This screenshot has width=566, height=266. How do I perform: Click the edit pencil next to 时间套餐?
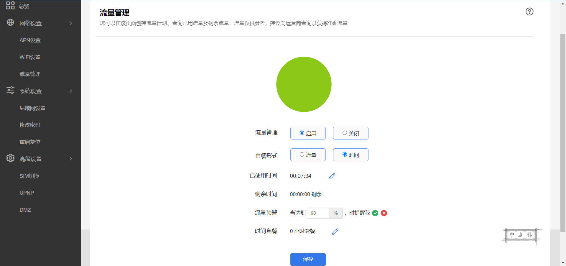pyautogui.click(x=335, y=231)
